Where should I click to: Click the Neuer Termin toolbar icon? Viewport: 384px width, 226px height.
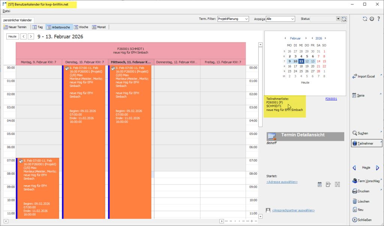tap(6, 27)
